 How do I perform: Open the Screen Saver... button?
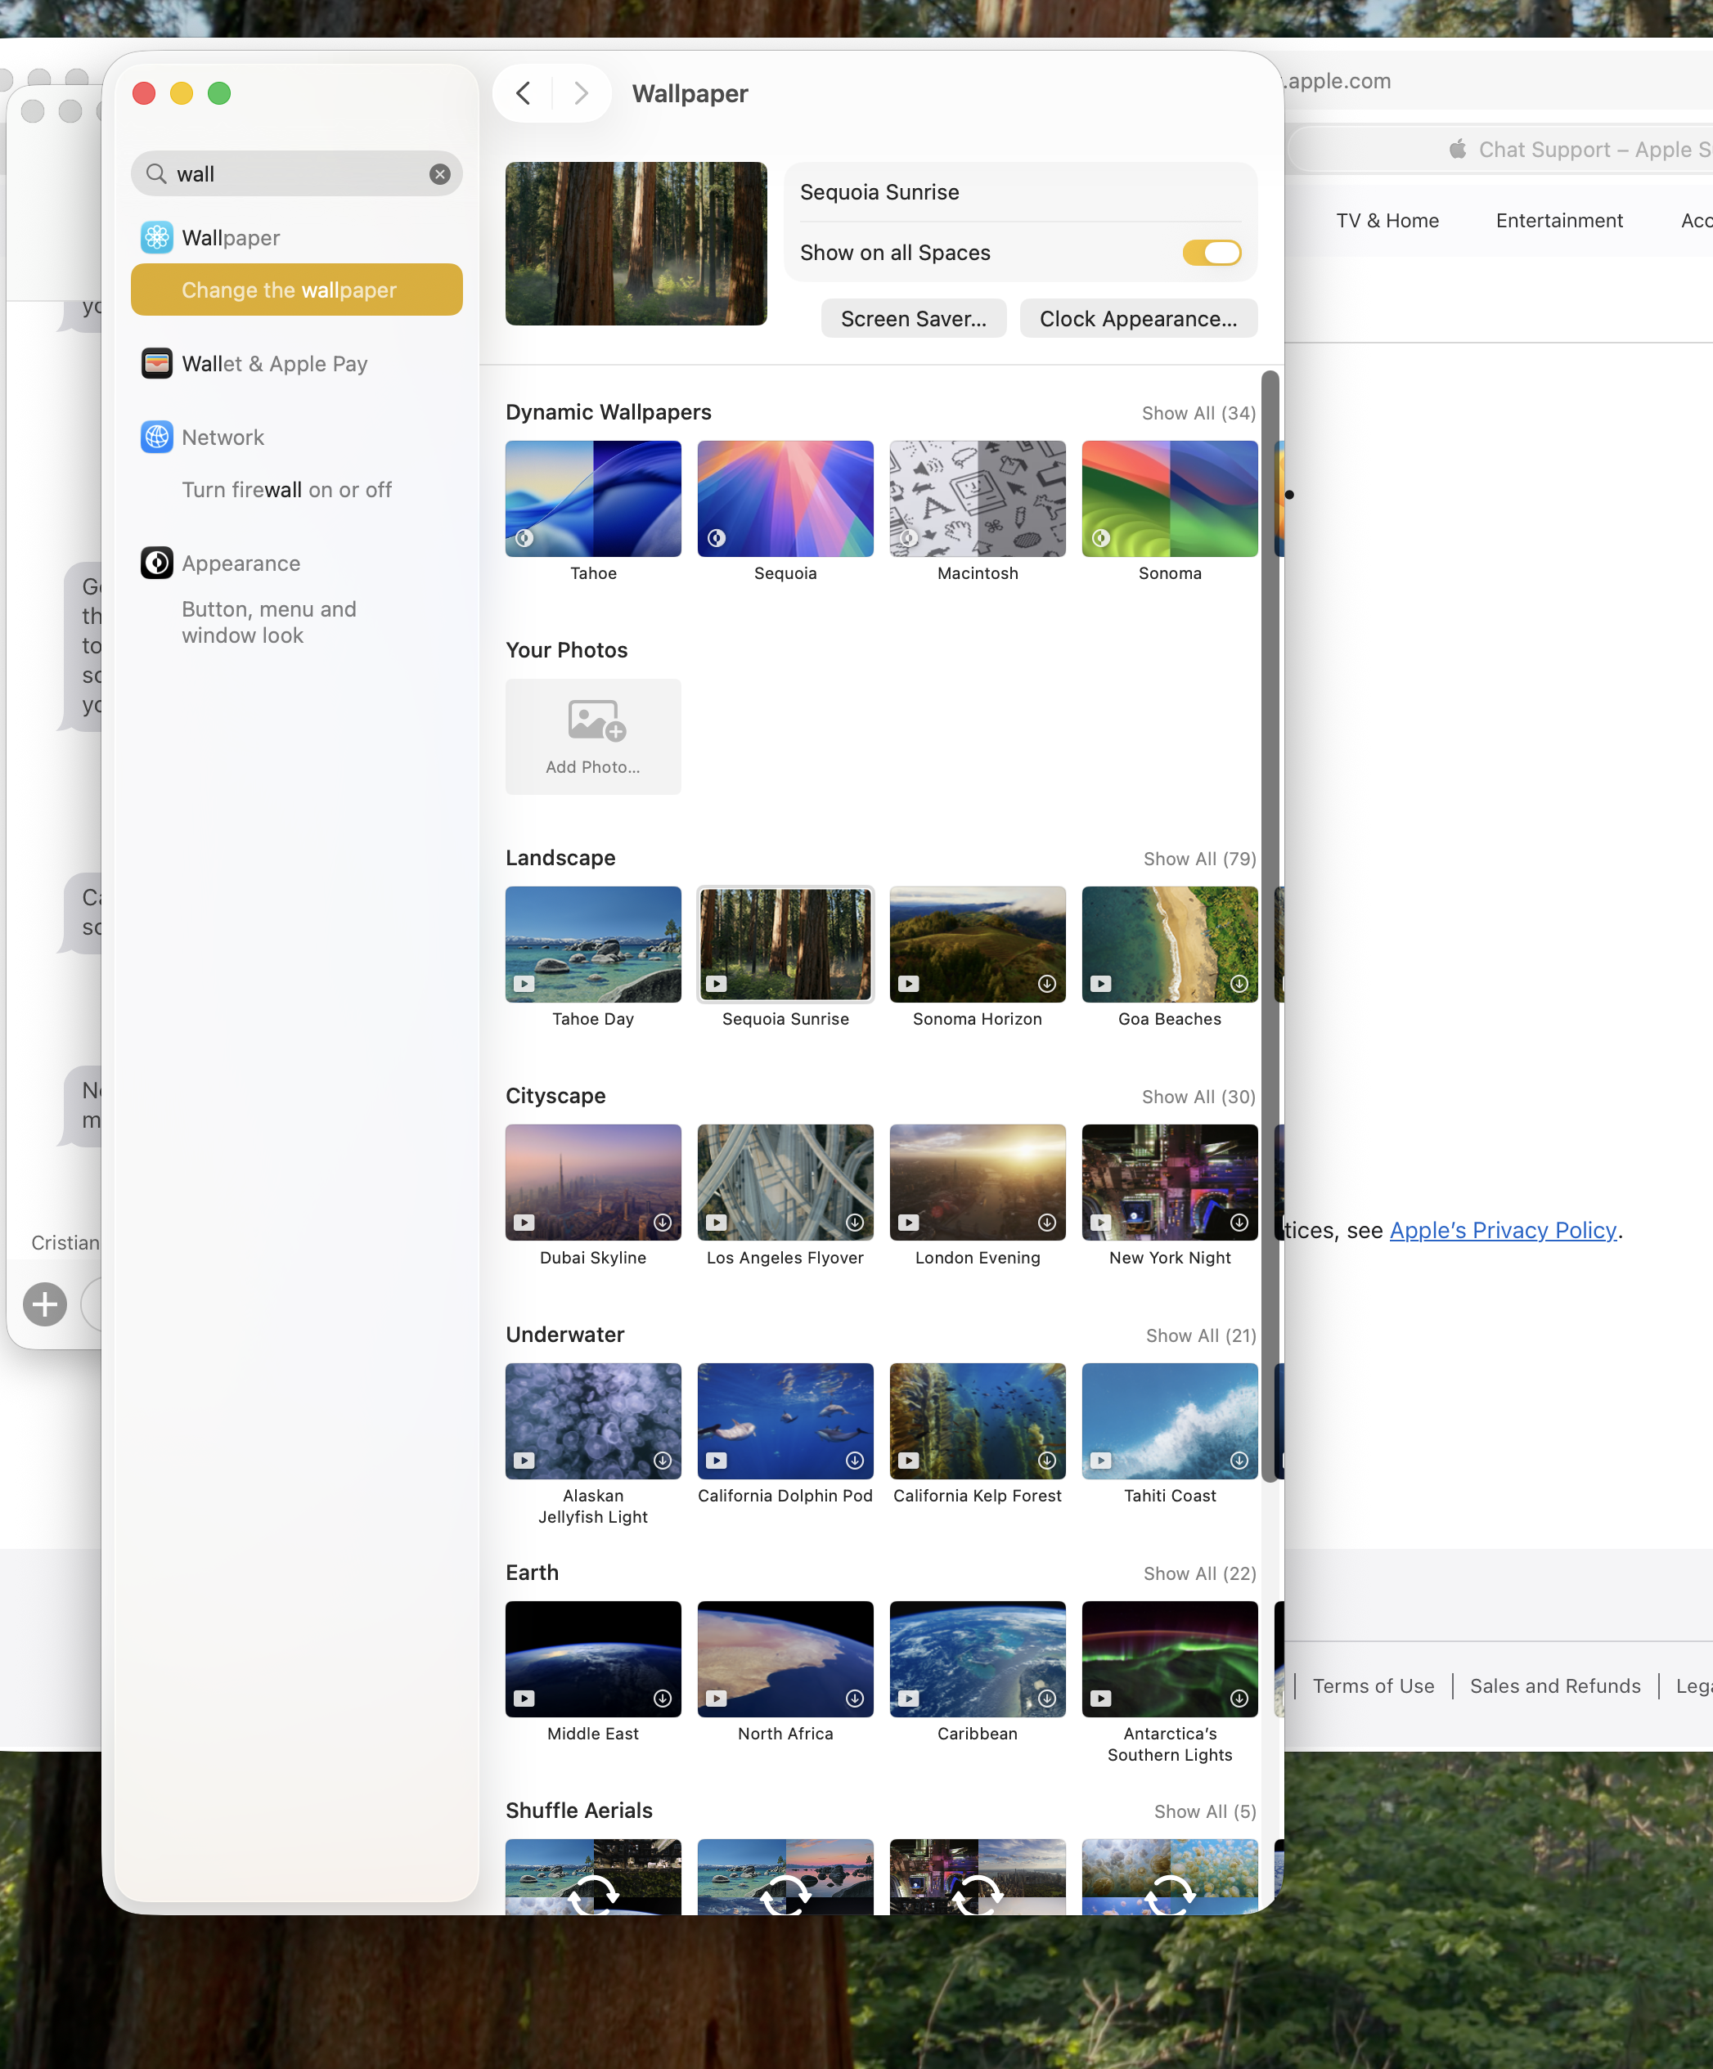point(913,318)
